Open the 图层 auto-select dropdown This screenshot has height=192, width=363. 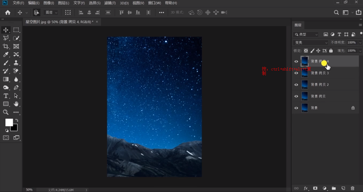pos(51,12)
